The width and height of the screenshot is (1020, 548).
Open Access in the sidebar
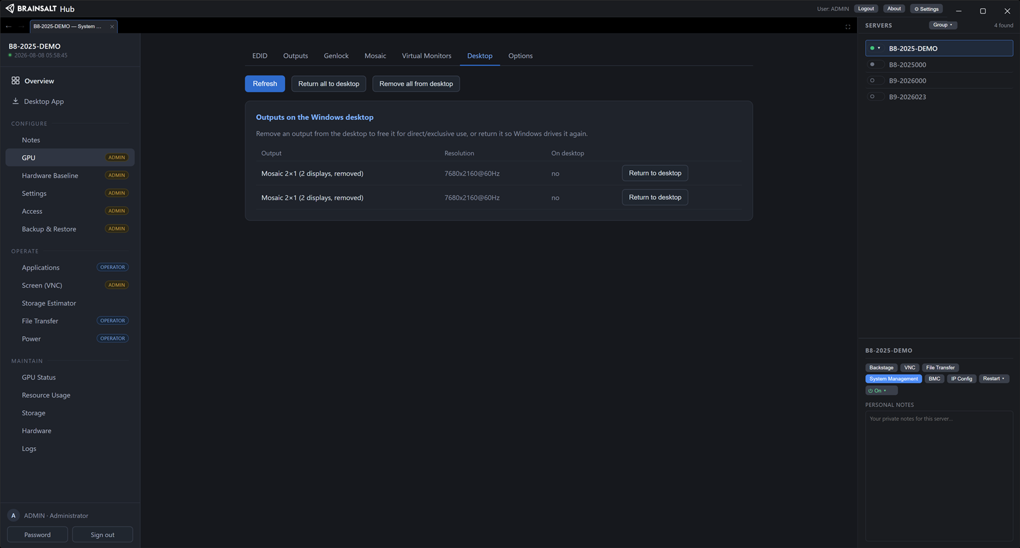[x=70, y=211]
